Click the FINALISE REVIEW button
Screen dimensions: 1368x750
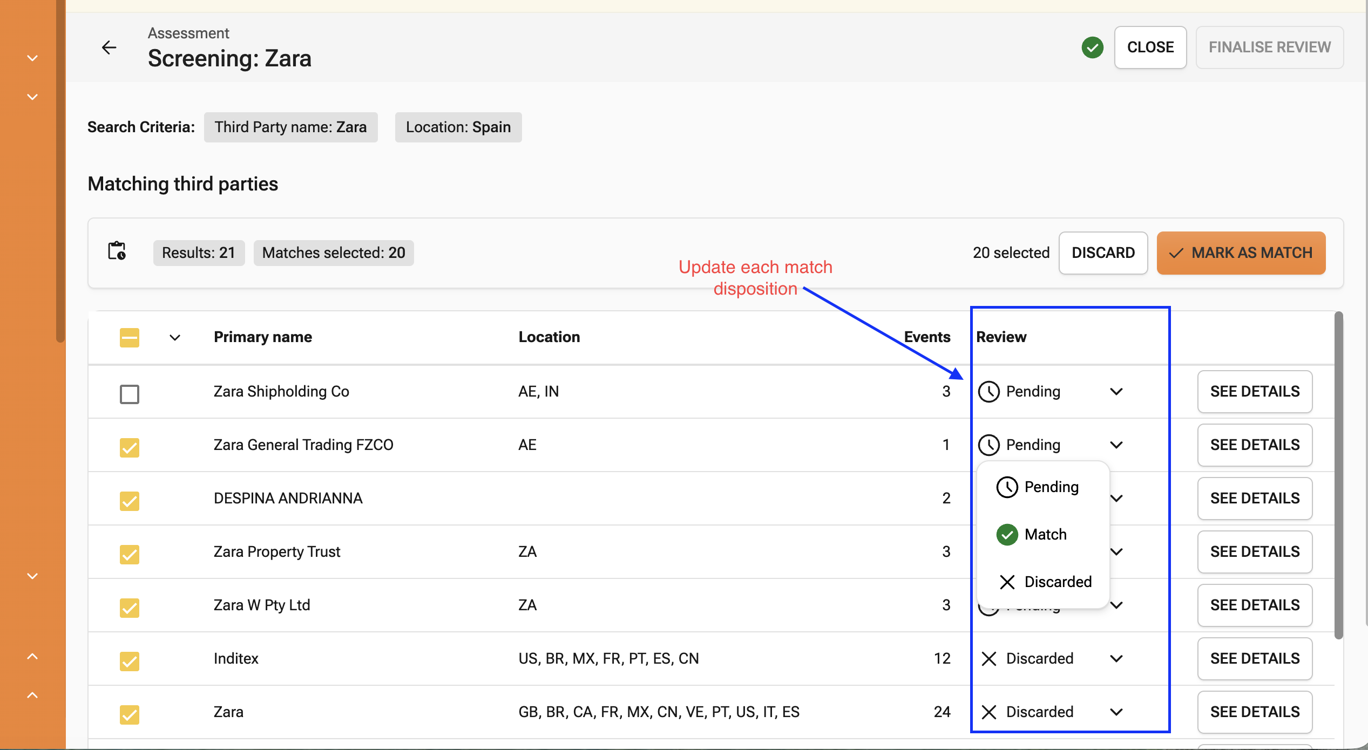click(1270, 47)
